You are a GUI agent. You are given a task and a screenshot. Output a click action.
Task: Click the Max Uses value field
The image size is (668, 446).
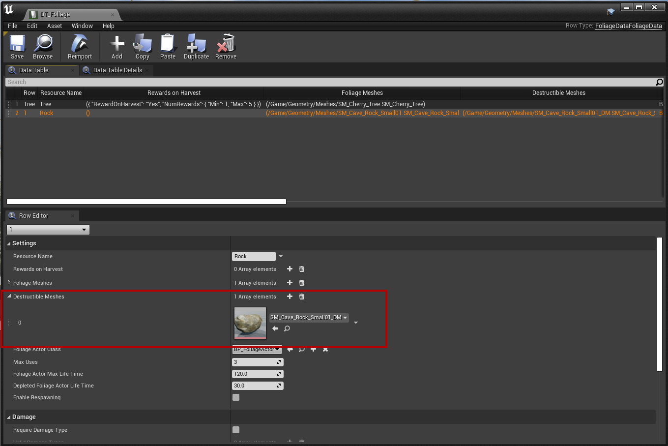click(x=254, y=362)
